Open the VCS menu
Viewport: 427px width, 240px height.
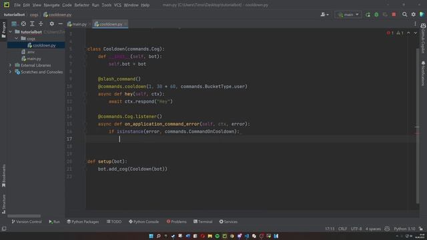117,5
